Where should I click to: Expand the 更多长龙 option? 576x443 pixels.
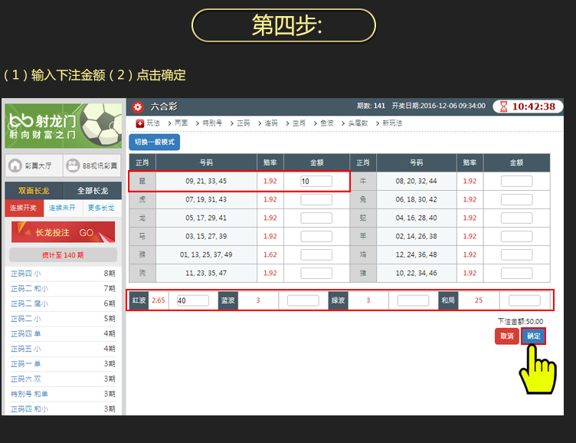[101, 208]
